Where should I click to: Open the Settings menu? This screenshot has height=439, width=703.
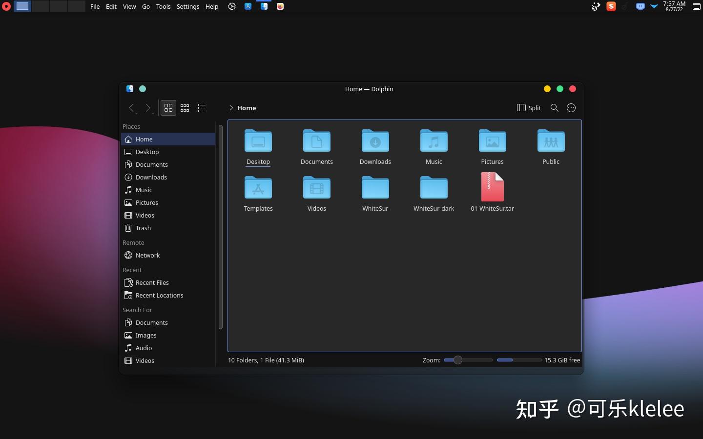click(188, 6)
